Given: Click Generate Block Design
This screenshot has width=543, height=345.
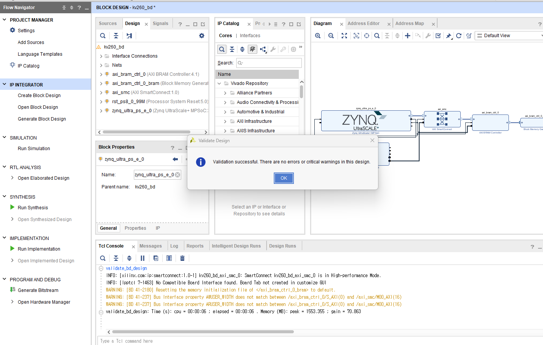Looking at the screenshot, I should 42,119.
